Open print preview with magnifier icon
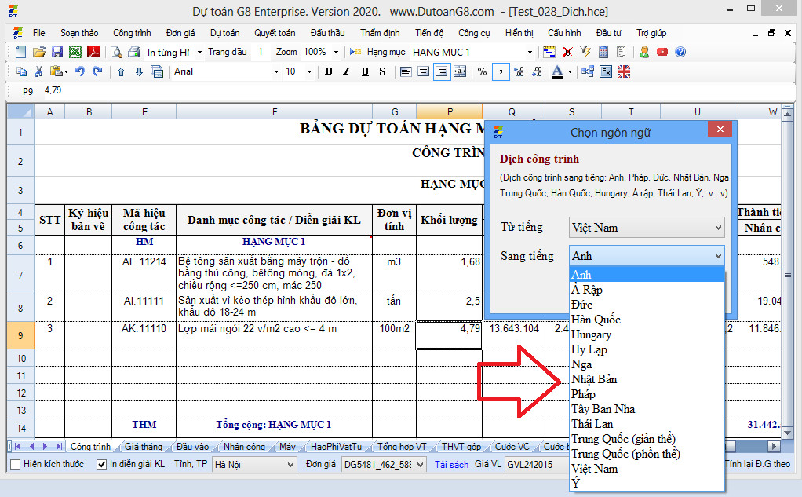Image resolution: width=802 pixels, height=497 pixels. pyautogui.click(x=115, y=52)
